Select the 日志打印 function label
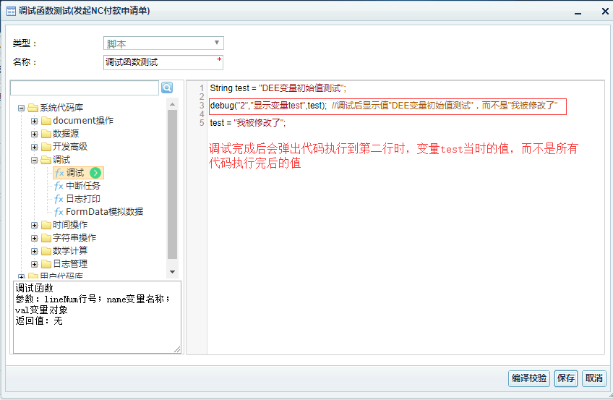This screenshot has width=613, height=400. point(83,199)
